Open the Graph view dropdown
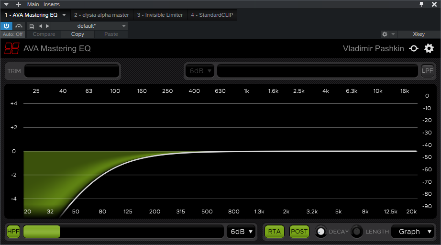This screenshot has height=245, width=441. coord(413,232)
